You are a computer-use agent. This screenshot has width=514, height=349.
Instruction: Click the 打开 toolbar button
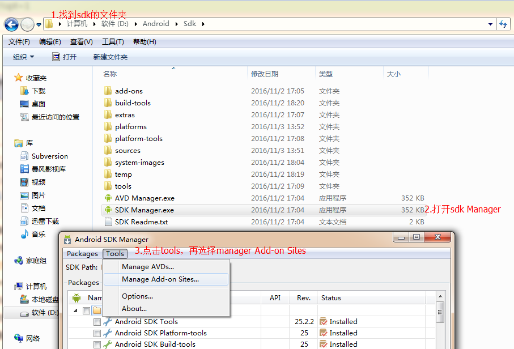(65, 57)
